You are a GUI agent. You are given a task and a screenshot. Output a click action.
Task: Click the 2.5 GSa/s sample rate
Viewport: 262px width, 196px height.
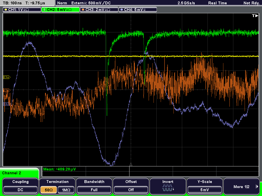click(186, 3)
